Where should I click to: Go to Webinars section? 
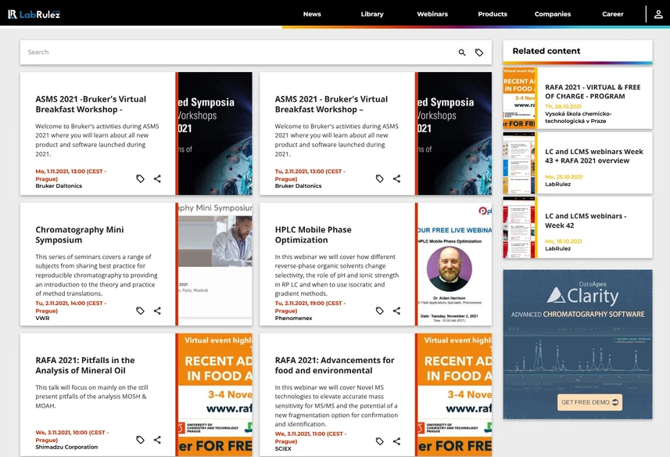[432, 14]
